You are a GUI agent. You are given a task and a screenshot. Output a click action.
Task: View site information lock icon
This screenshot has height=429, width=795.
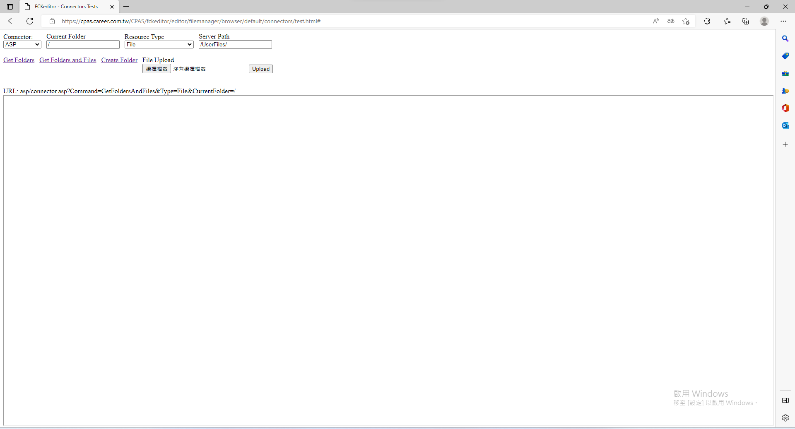tap(52, 21)
